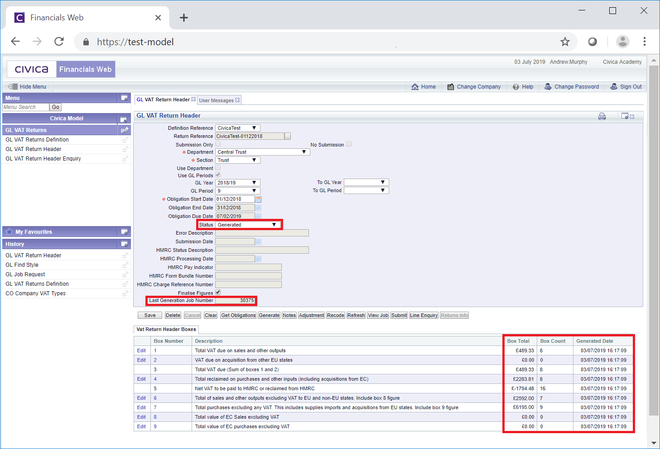Open GL VAT Return Header Enquiry in new window
Viewport: 660px width, 449px height.
[125, 159]
